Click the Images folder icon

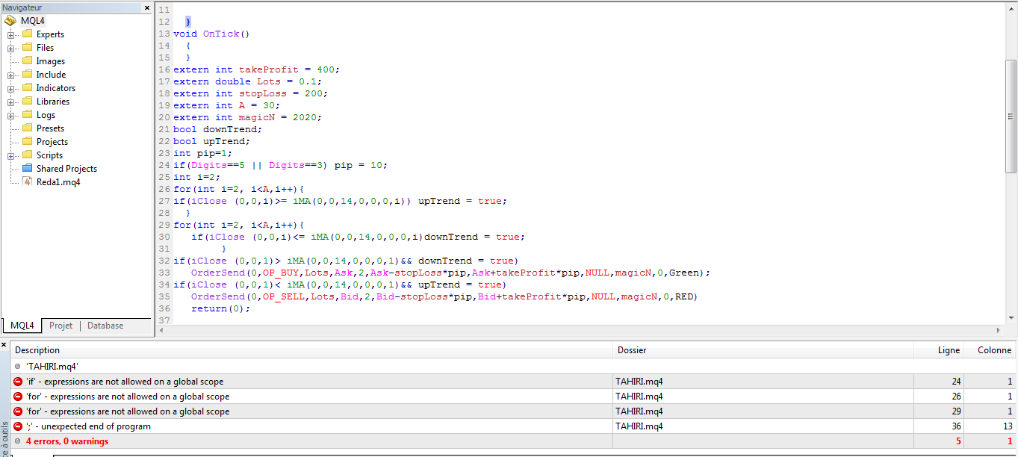click(28, 61)
